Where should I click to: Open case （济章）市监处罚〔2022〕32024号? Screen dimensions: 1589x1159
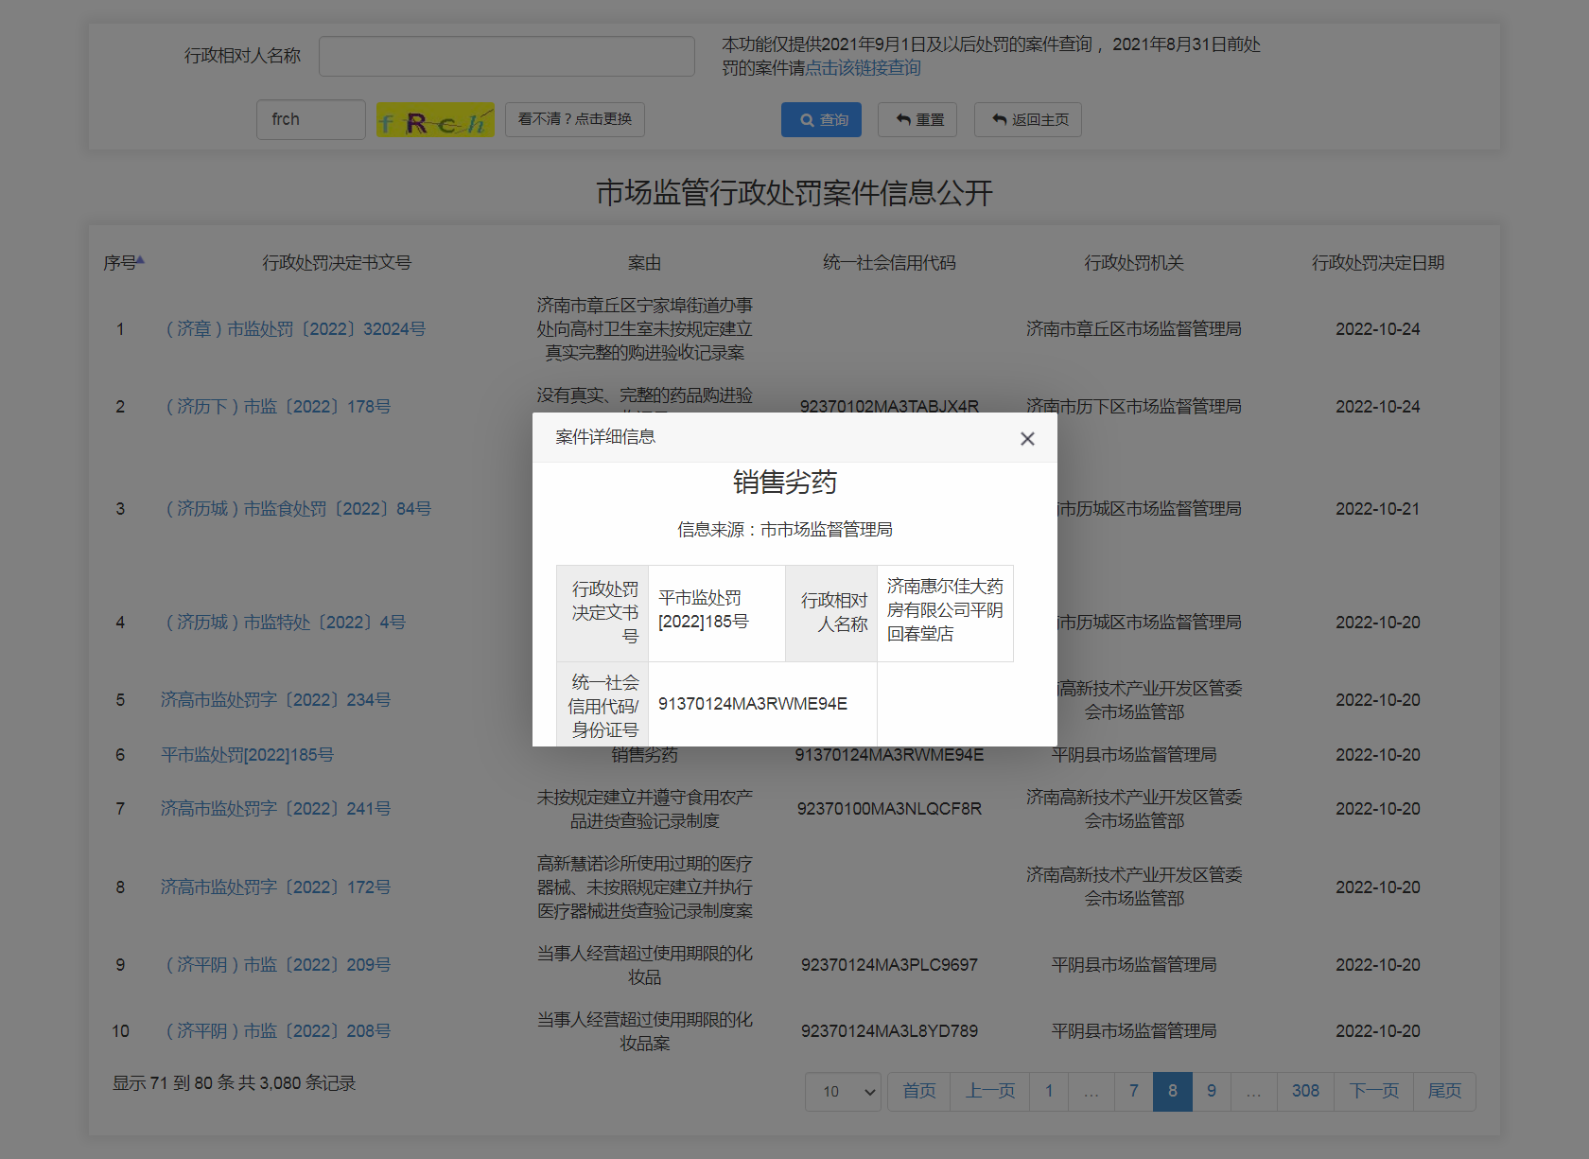pyautogui.click(x=293, y=329)
